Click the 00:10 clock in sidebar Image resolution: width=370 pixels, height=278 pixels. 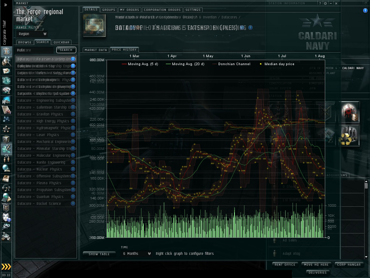click(x=6, y=275)
